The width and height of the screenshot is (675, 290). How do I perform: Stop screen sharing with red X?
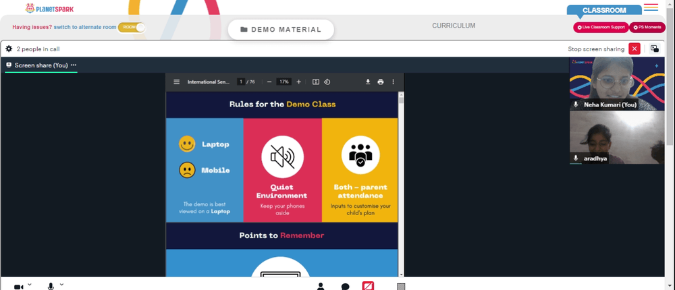point(634,49)
